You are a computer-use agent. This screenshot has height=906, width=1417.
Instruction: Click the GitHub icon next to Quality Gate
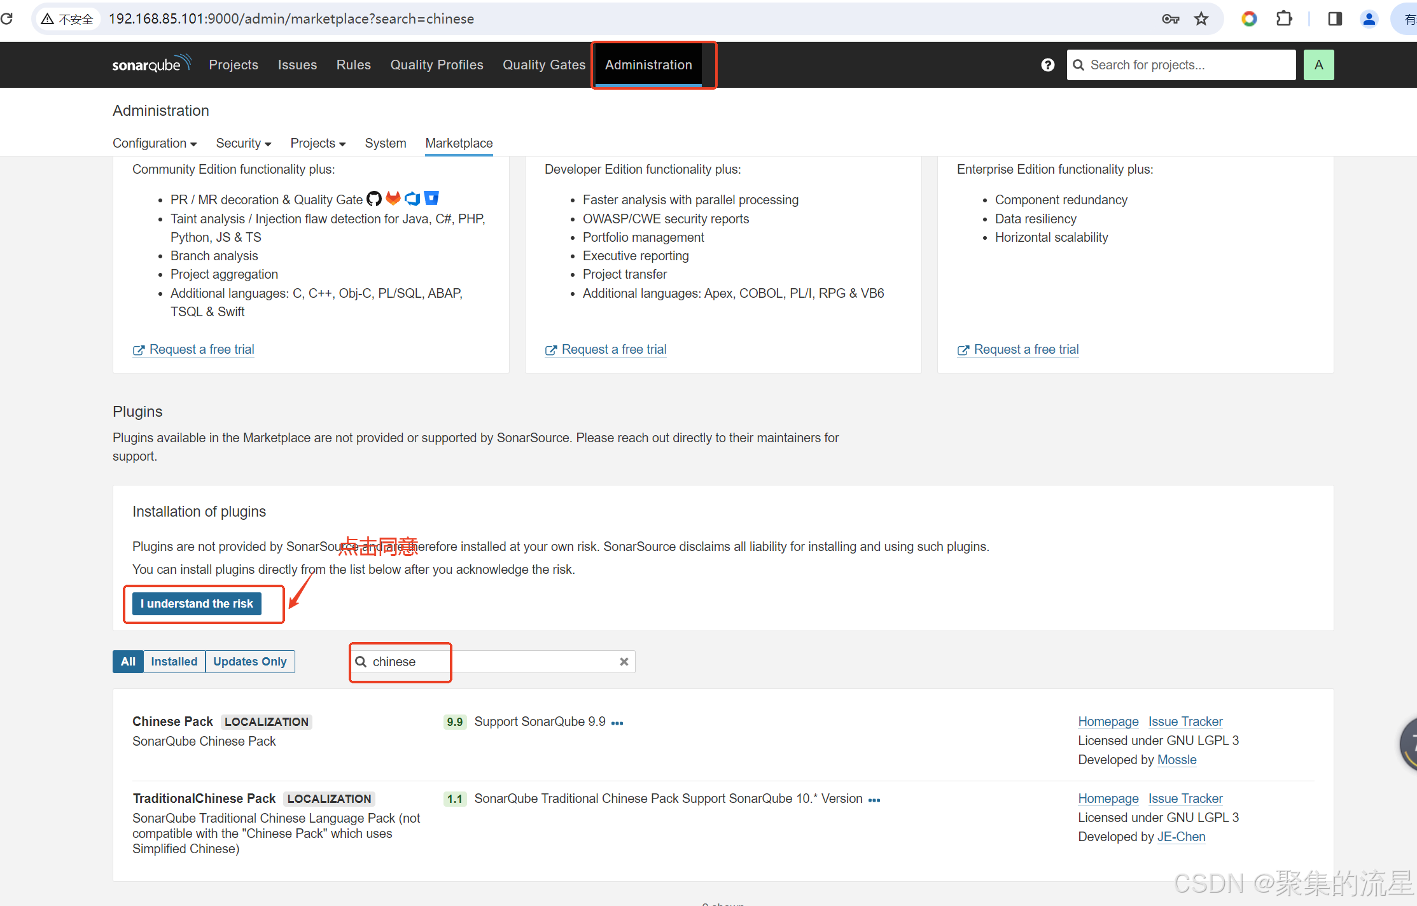pos(374,199)
